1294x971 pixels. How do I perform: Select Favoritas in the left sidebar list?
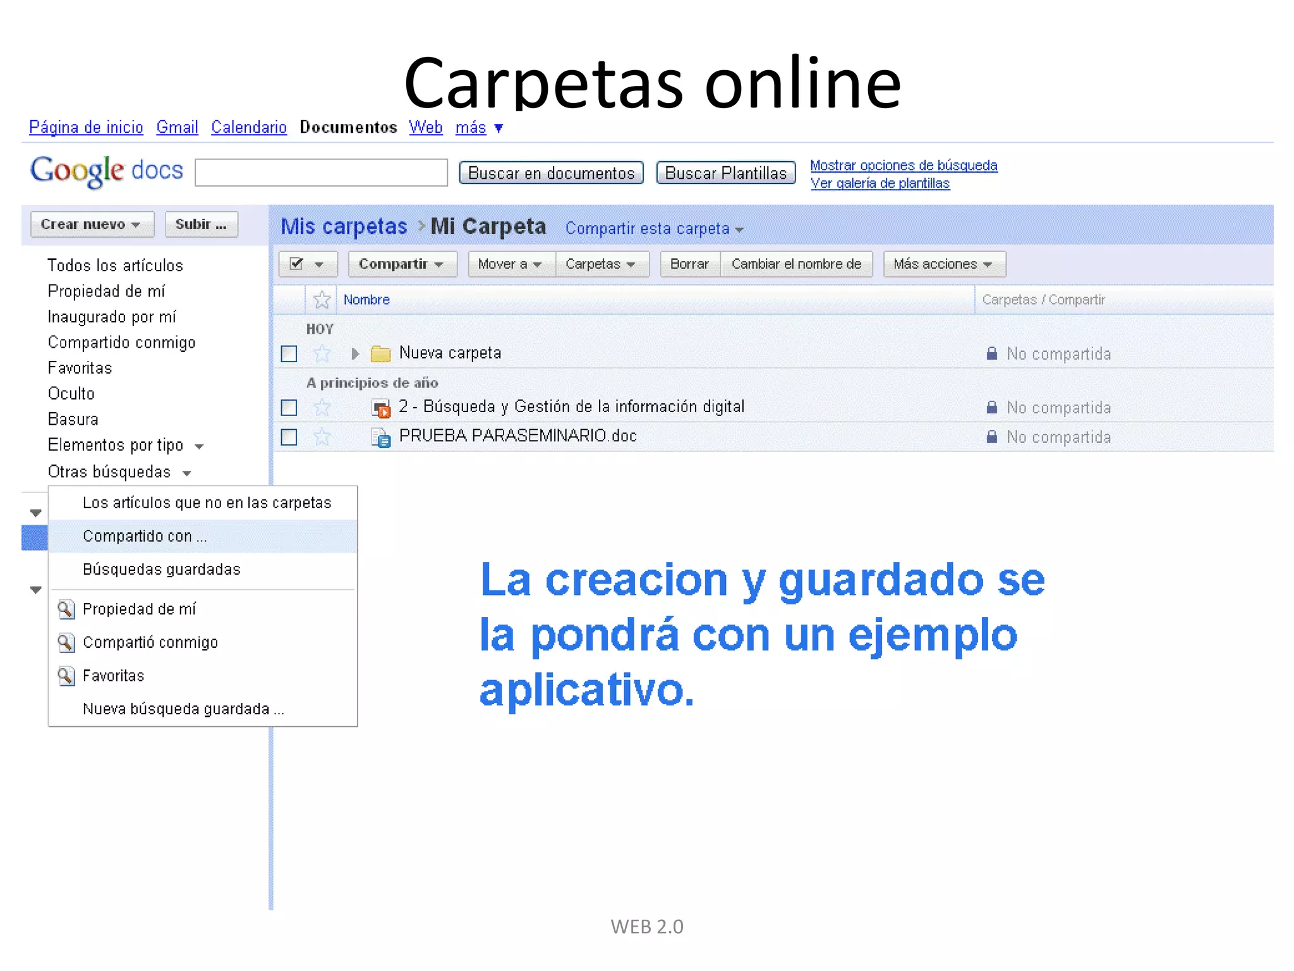(80, 368)
